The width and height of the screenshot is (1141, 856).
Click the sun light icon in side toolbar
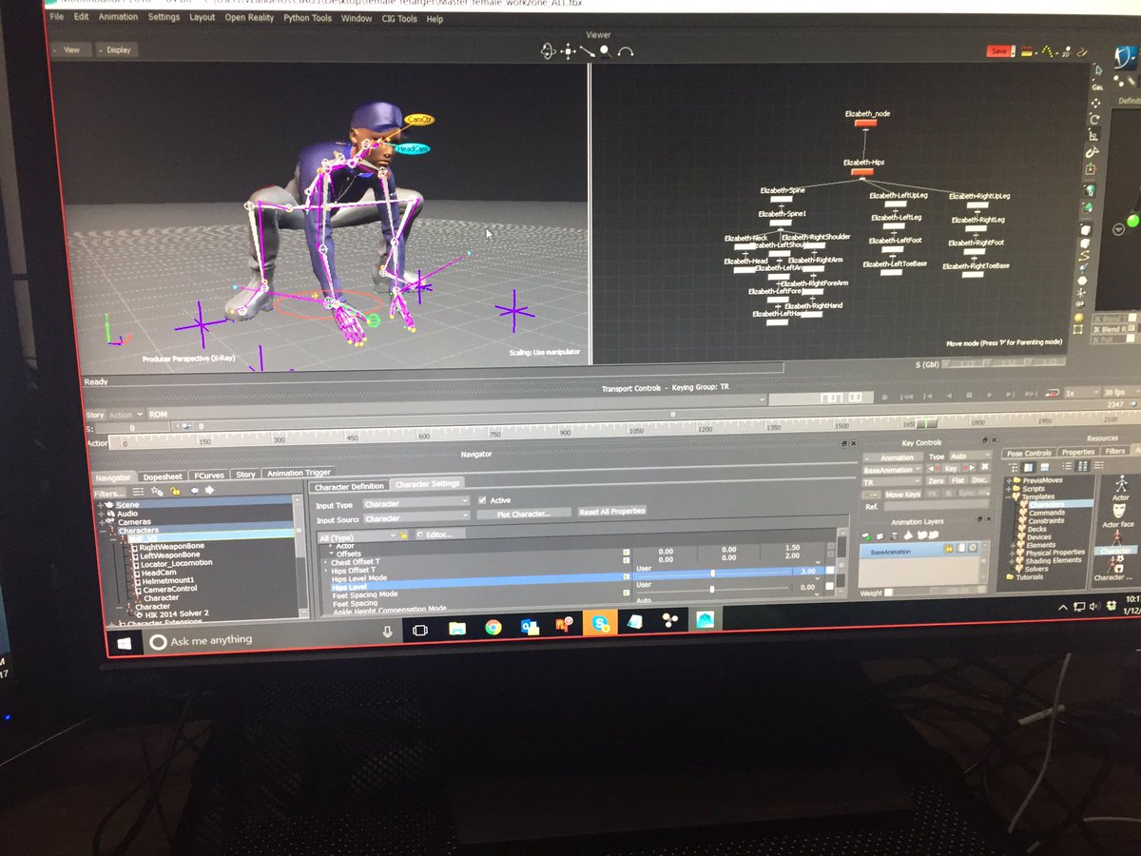coord(1078,318)
